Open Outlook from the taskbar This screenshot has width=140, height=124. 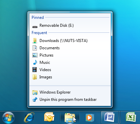(49, 117)
